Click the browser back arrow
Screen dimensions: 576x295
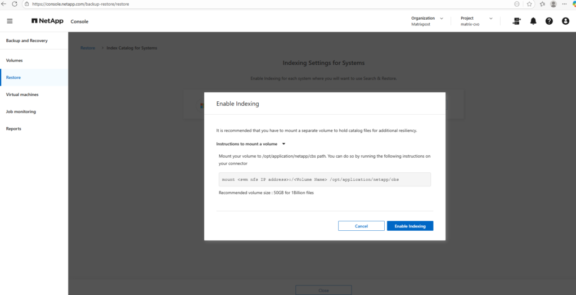(x=4, y=4)
